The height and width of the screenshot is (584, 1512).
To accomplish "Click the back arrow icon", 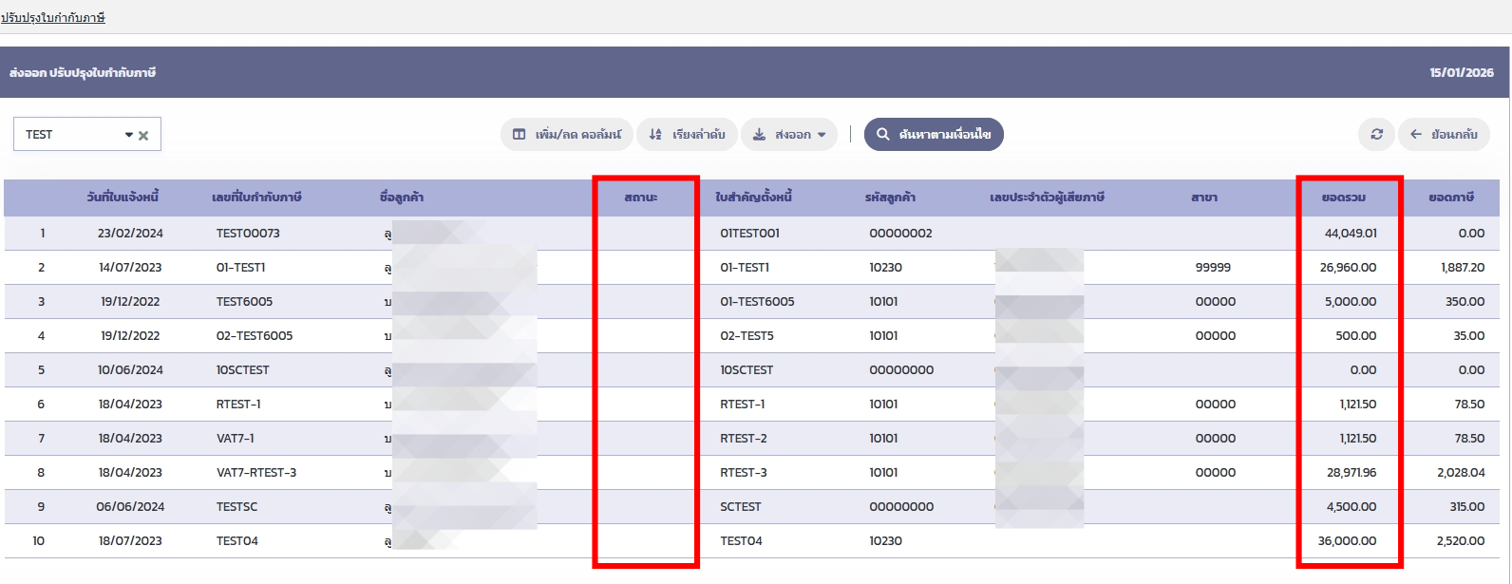I will tap(1416, 135).
